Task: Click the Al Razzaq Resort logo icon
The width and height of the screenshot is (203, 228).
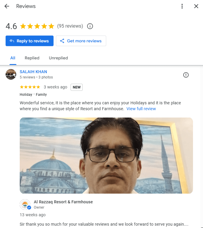Action: 25,204
